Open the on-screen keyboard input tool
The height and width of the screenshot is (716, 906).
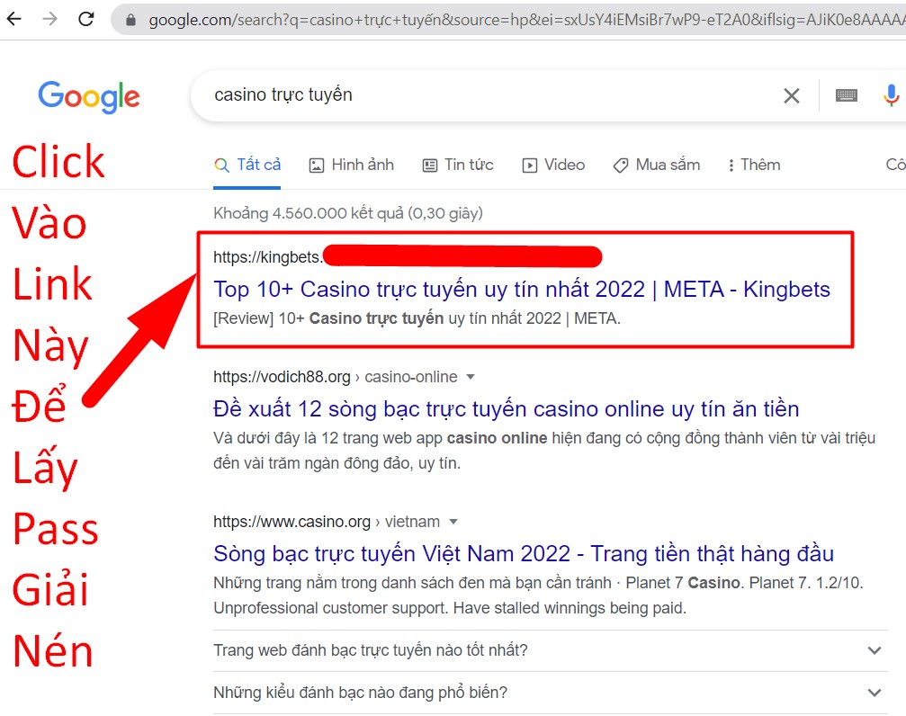coord(847,95)
